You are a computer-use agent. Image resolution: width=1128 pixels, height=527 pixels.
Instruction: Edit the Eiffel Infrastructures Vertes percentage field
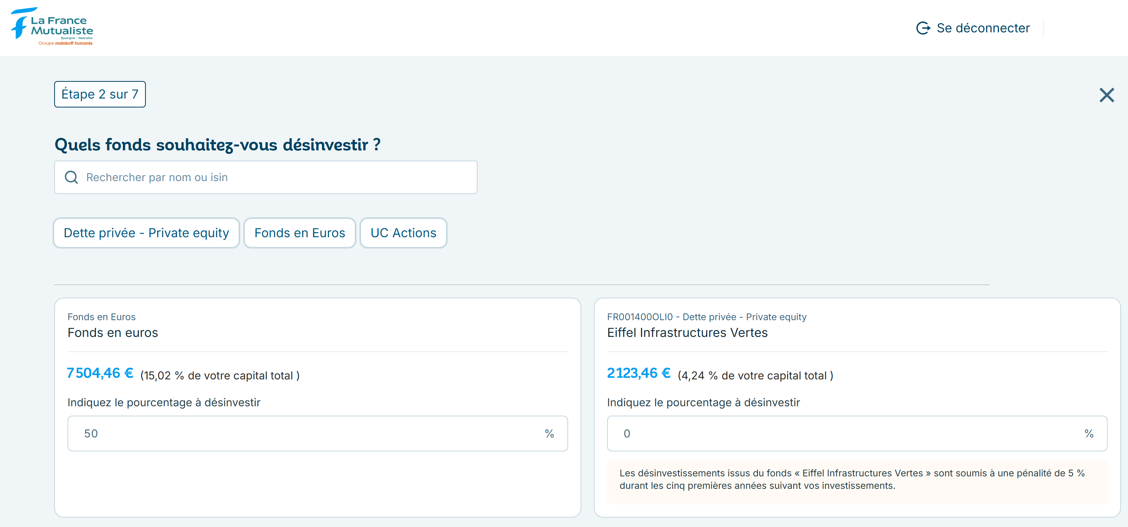(845, 433)
